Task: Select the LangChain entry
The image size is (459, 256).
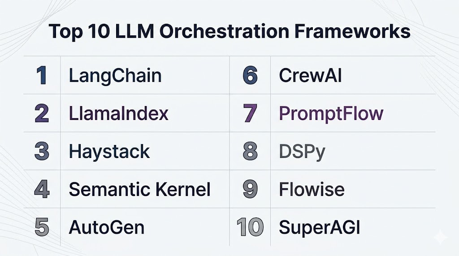Action: (115, 76)
